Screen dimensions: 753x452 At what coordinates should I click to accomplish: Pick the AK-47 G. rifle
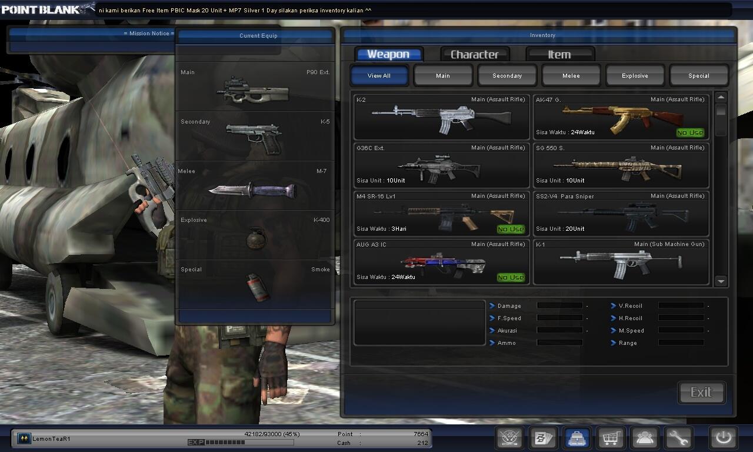tap(621, 117)
